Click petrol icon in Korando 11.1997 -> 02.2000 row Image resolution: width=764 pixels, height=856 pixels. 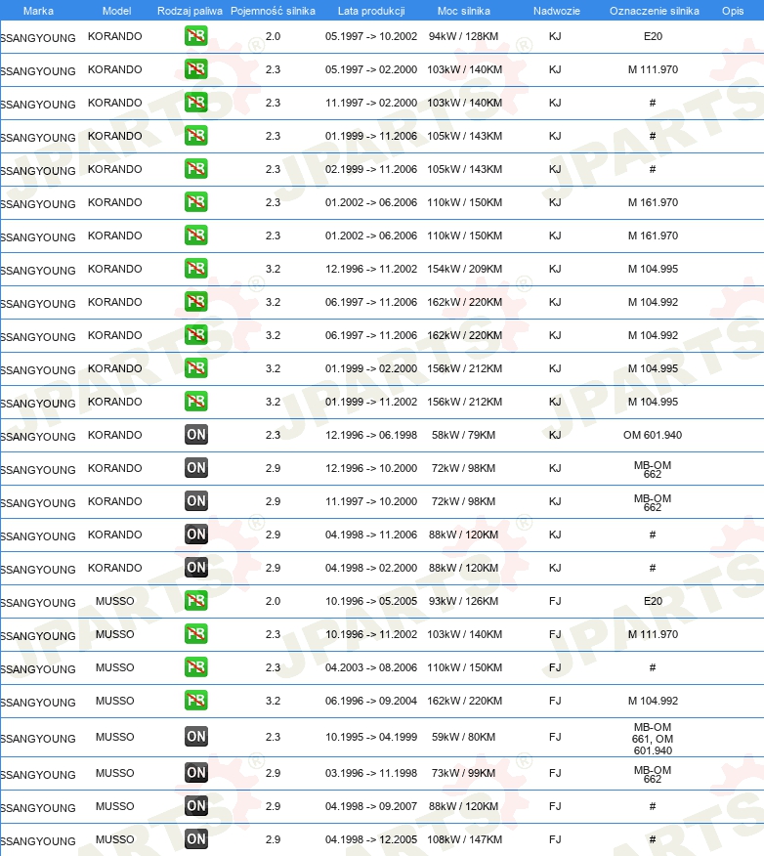click(x=196, y=103)
